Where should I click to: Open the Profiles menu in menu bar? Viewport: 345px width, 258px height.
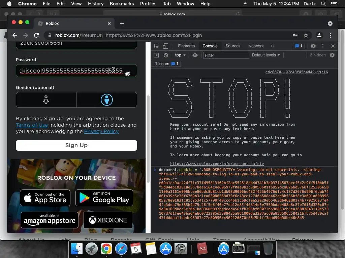tap(148, 4)
